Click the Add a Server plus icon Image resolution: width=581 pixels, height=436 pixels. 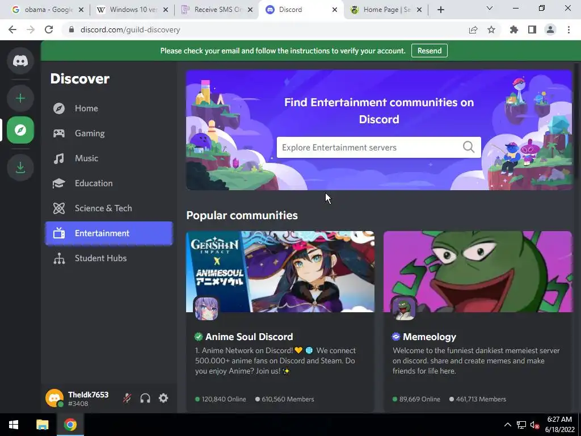[20, 98]
